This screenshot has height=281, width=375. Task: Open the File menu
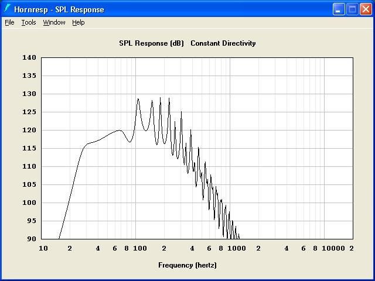point(9,22)
